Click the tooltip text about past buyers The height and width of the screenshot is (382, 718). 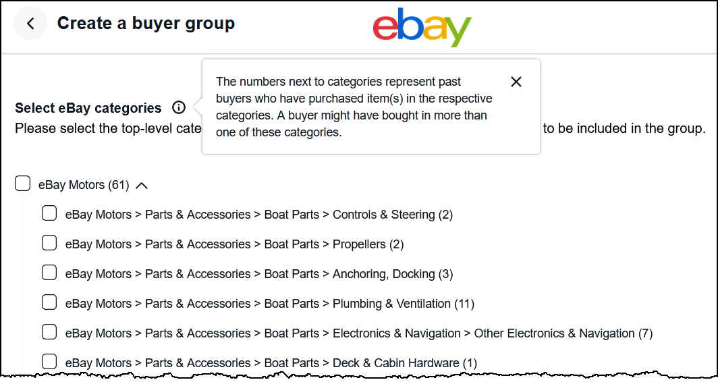point(354,107)
